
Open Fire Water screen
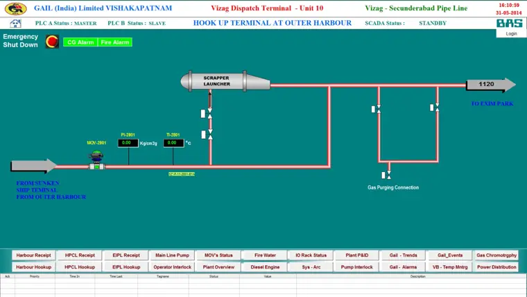265,255
